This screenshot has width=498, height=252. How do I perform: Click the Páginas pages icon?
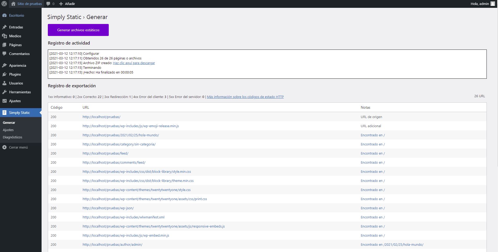coord(4,45)
